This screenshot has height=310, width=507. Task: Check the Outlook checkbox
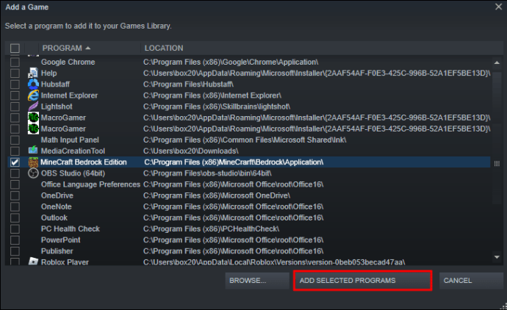[15, 218]
